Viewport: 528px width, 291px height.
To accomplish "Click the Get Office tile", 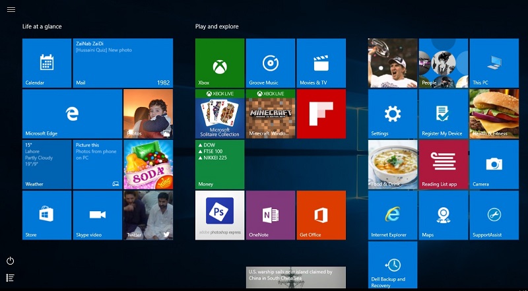I will pyautogui.click(x=321, y=215).
